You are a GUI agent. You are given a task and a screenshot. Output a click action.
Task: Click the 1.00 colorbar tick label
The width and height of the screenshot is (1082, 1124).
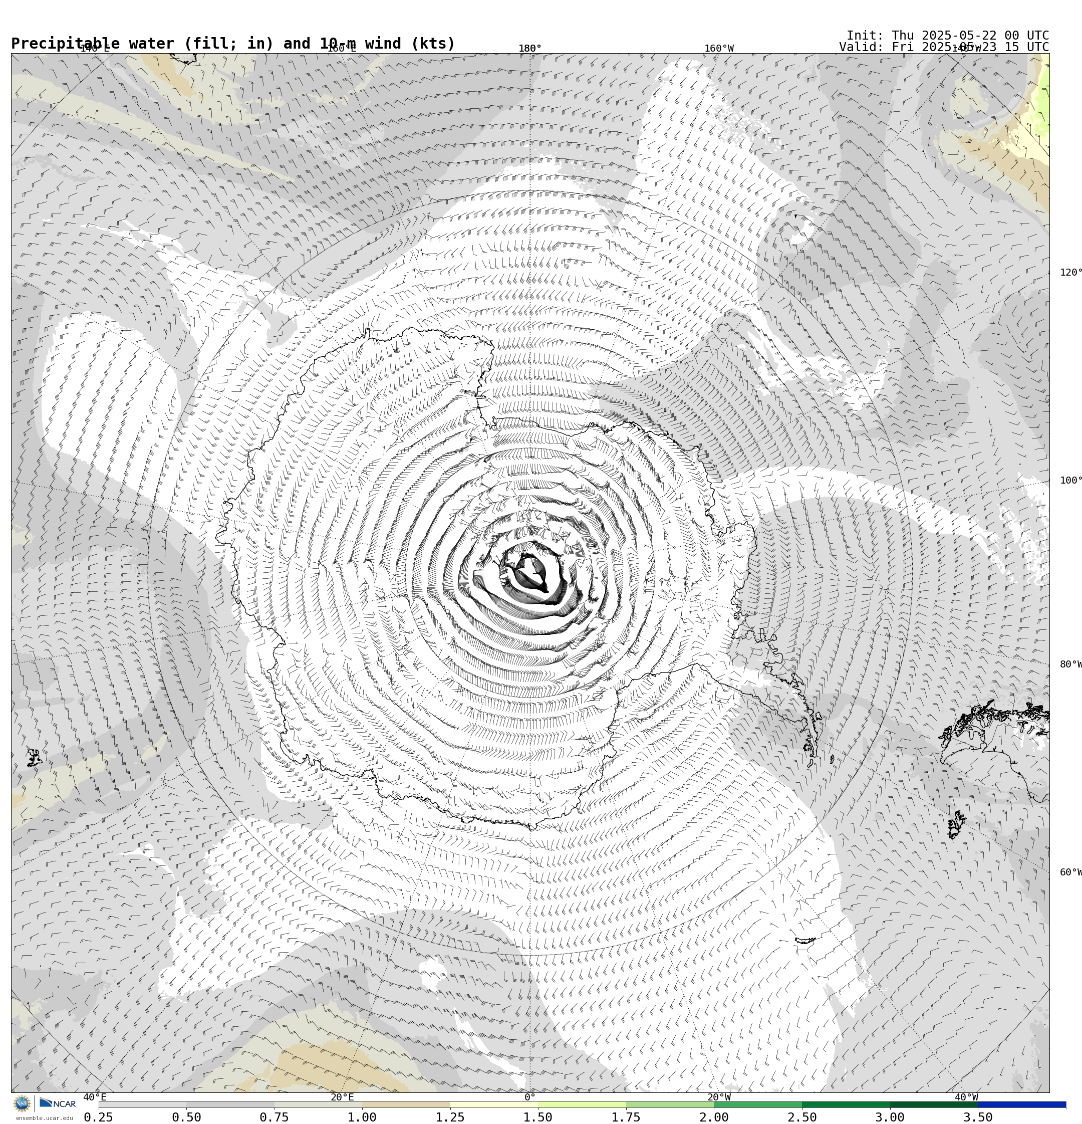tap(362, 1117)
